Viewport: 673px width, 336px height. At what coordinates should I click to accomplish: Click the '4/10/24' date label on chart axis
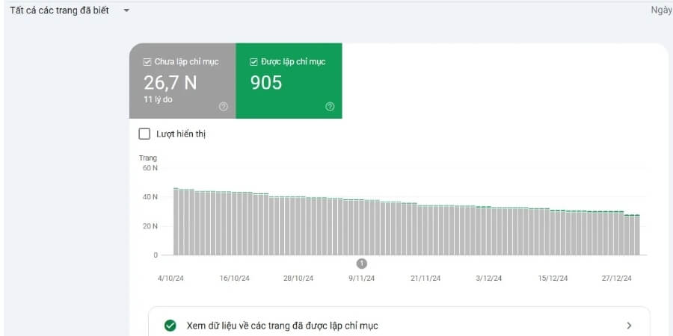[x=170, y=279]
